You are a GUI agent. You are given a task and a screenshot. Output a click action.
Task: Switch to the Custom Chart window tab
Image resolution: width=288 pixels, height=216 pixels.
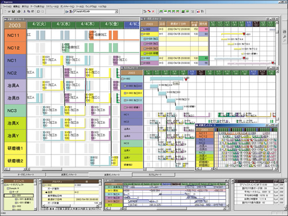pyautogui.click(x=154, y=175)
